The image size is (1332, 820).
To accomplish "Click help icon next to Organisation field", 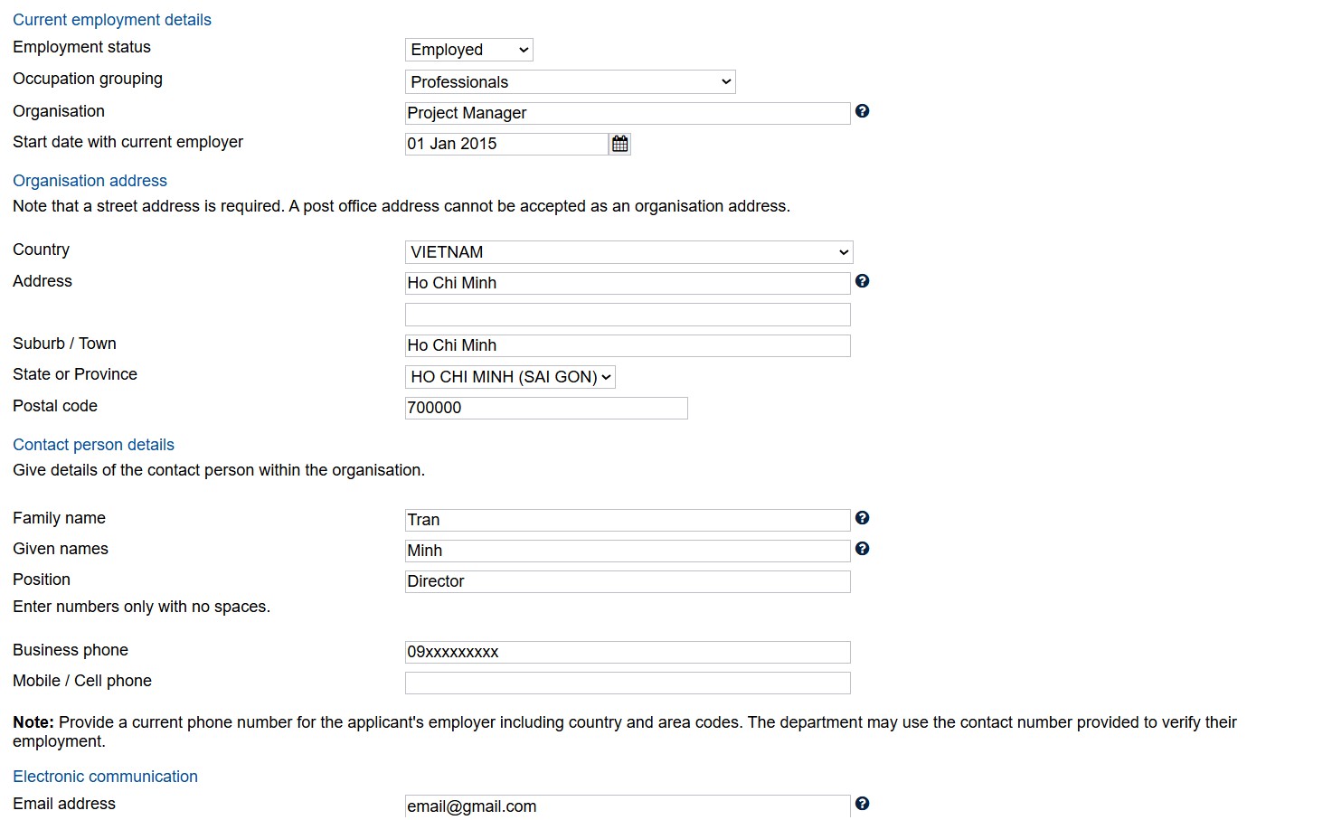I will (862, 111).
